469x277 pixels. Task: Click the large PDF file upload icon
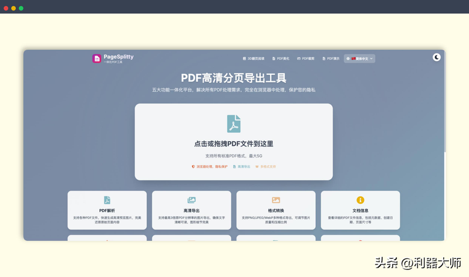[234, 124]
